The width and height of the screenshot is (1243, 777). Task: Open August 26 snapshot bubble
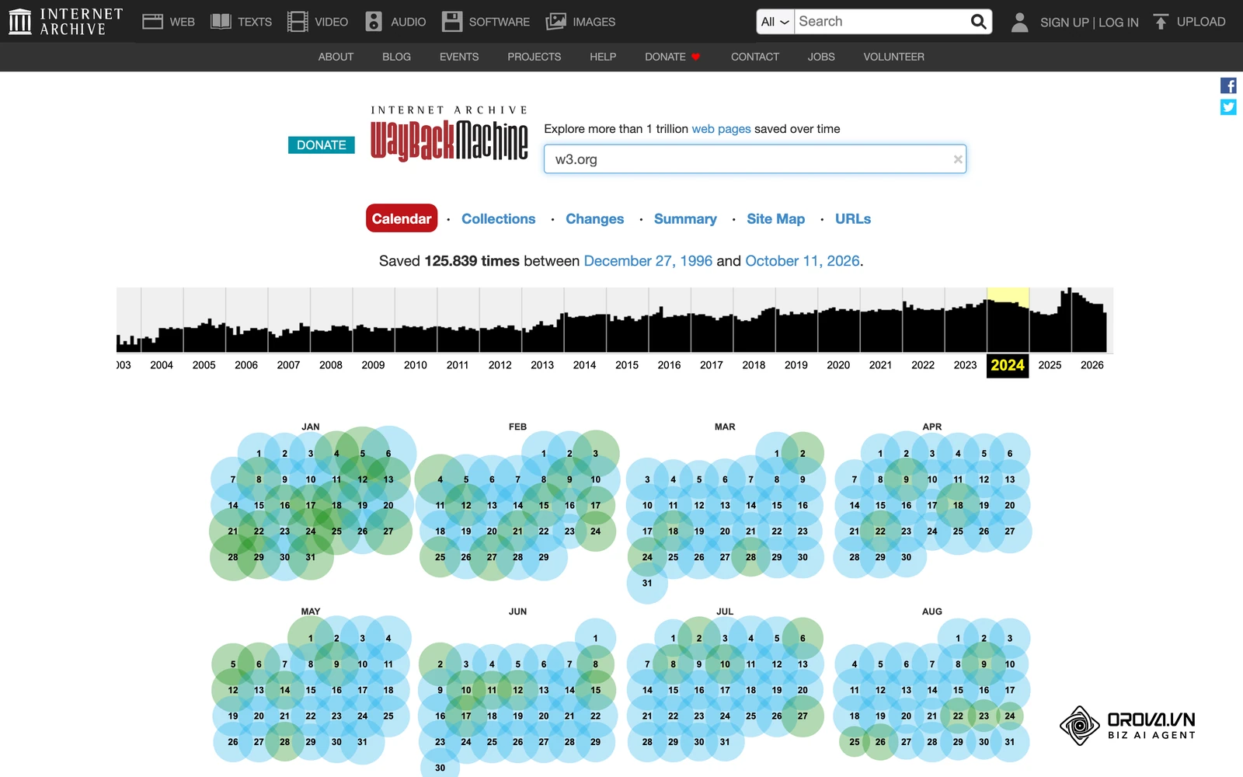tap(880, 742)
